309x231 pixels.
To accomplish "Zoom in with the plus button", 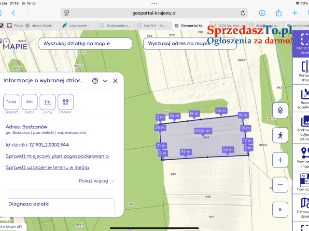I will [280, 160].
